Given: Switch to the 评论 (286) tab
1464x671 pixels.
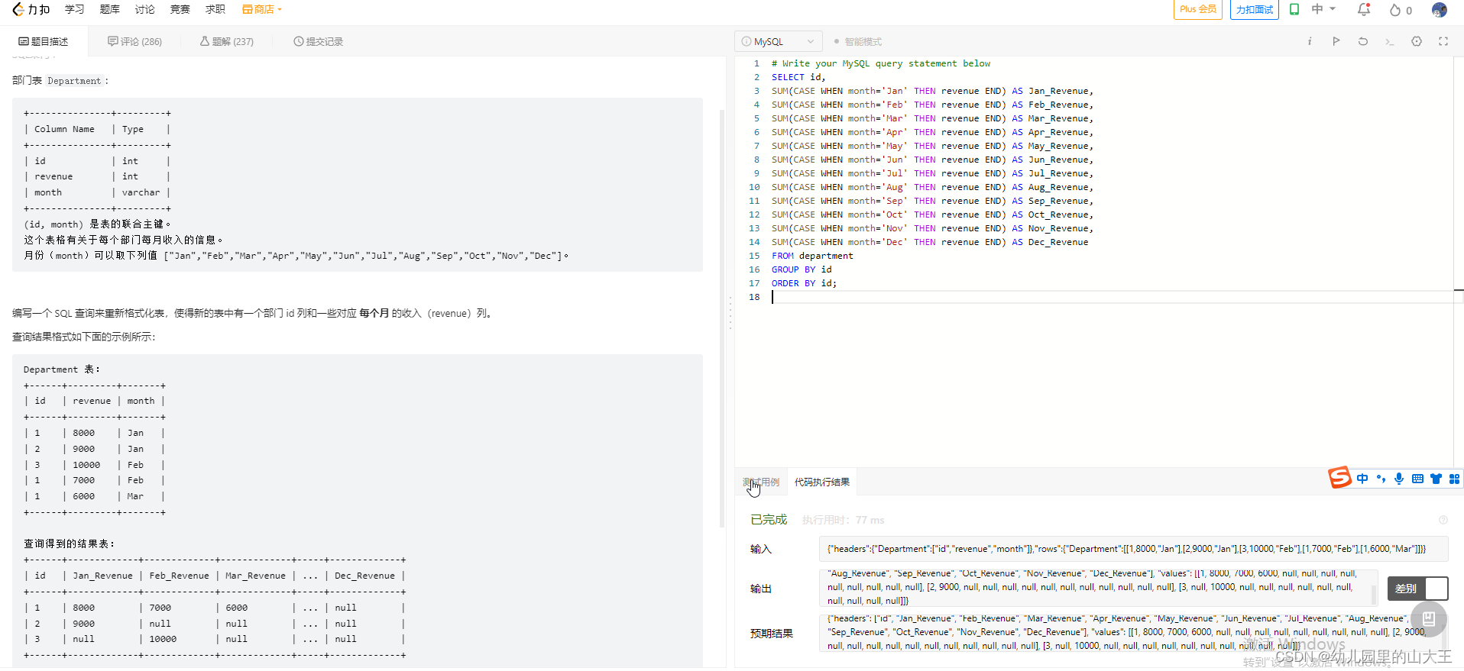Looking at the screenshot, I should pos(134,41).
